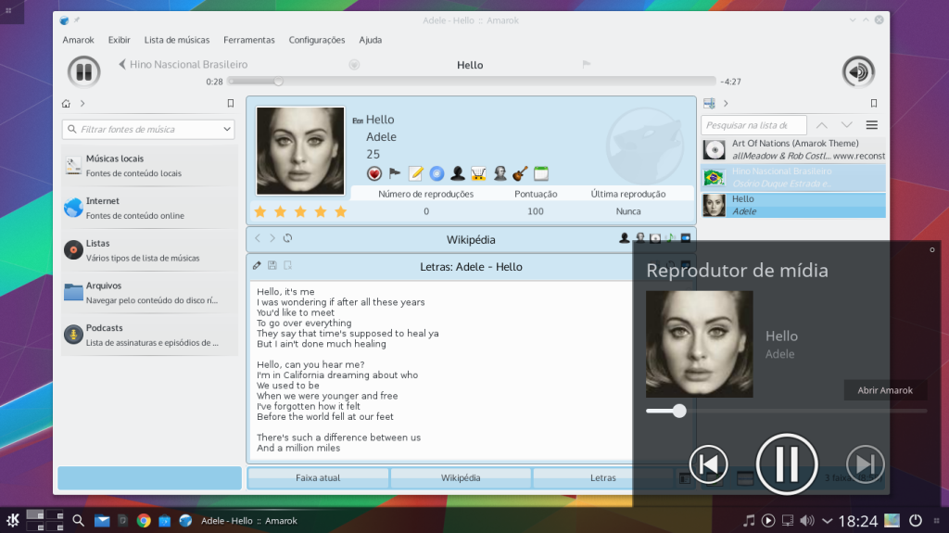This screenshot has height=533, width=949.
Task: Click the media popup seek slider
Action: coord(786,411)
